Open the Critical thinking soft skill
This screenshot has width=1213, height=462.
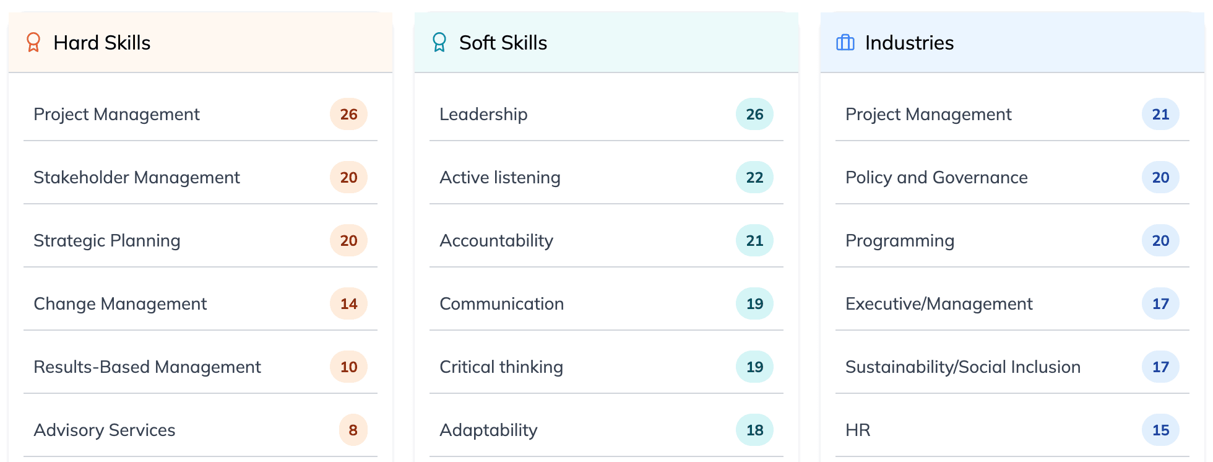coord(501,367)
